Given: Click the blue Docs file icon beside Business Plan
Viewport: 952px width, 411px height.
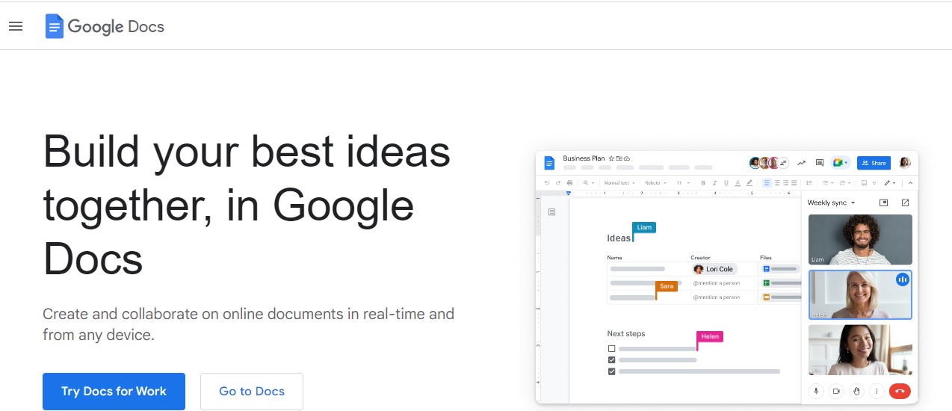Looking at the screenshot, I should point(549,163).
